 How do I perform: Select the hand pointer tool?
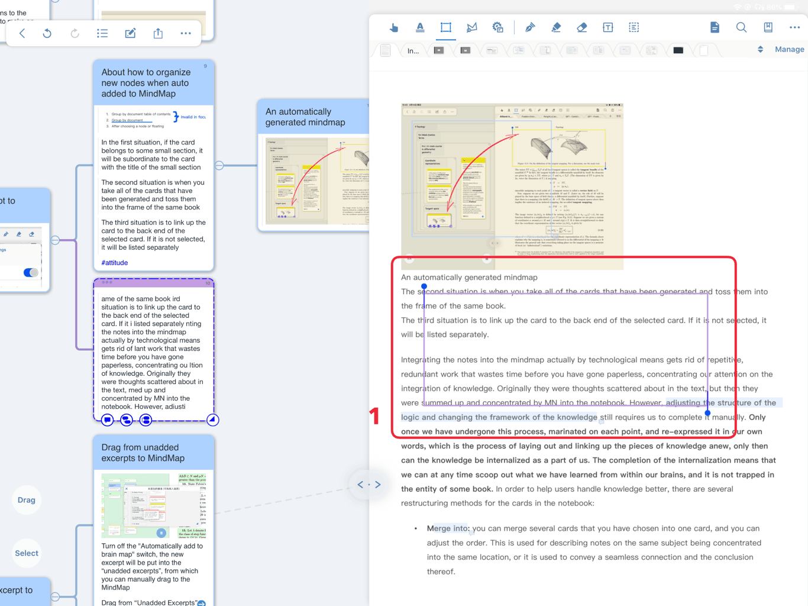pos(394,27)
